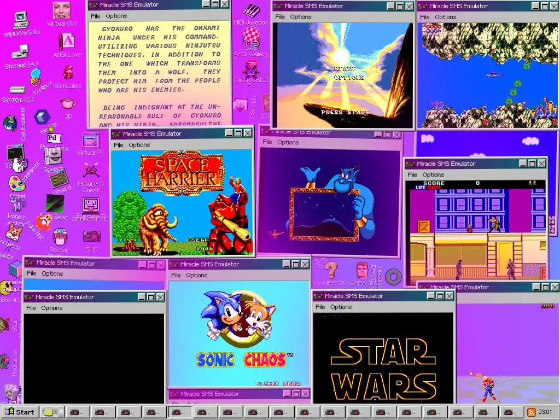
Task: Open Options menu in underwater game window
Action: click(x=446, y=17)
